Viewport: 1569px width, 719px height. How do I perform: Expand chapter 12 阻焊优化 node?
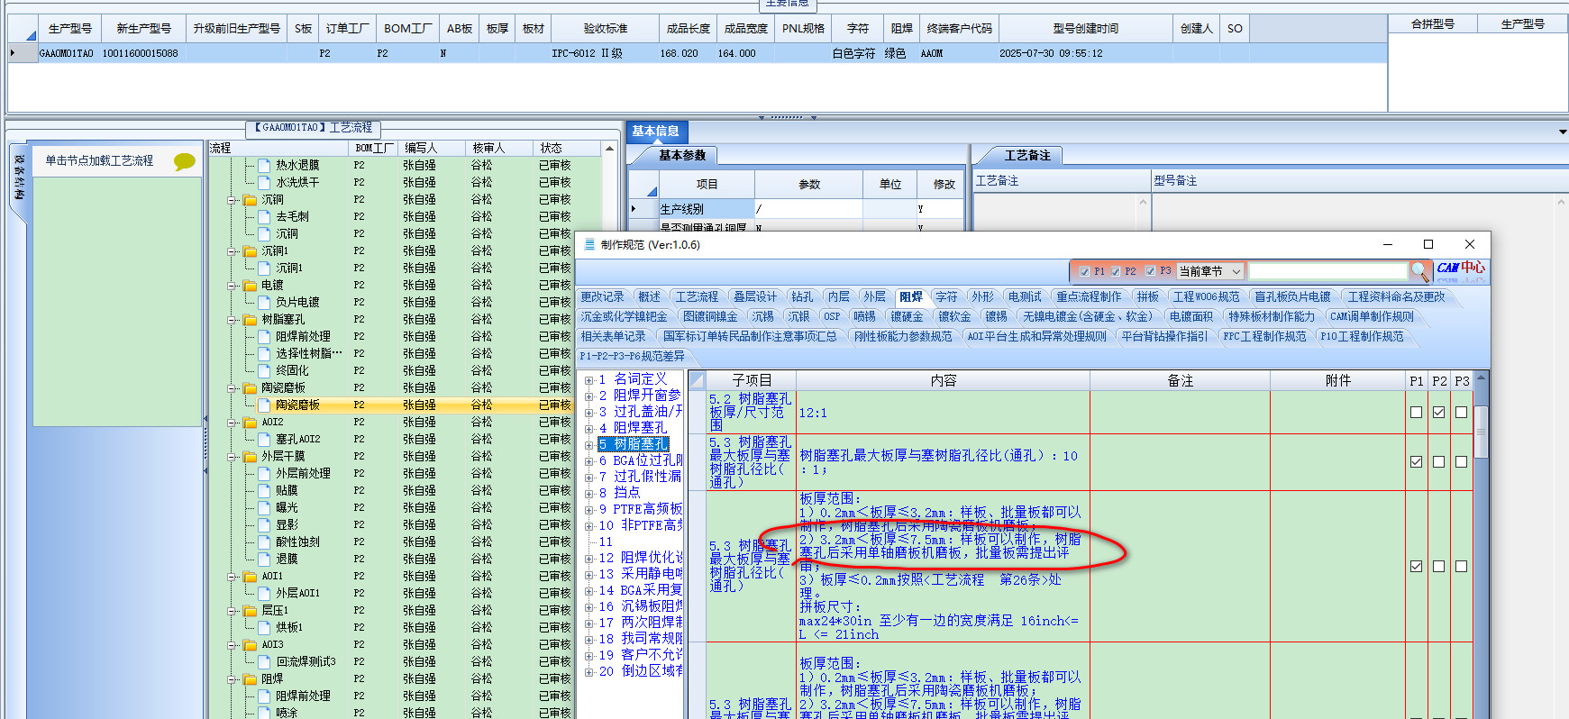click(588, 559)
